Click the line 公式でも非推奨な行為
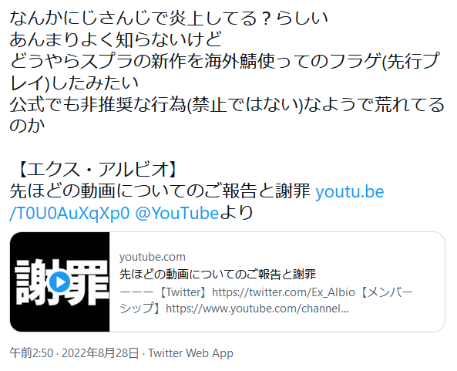The image size is (457, 371). pos(227,105)
